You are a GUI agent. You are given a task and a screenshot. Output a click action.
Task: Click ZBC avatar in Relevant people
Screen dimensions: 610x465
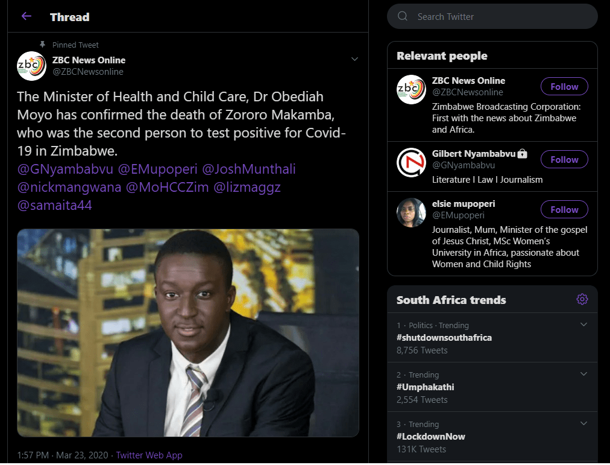[411, 89]
